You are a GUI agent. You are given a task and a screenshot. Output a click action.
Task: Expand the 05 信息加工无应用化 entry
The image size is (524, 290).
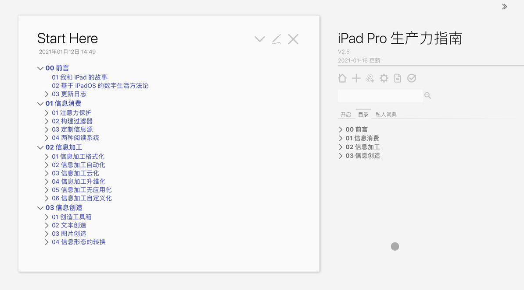[x=47, y=190]
